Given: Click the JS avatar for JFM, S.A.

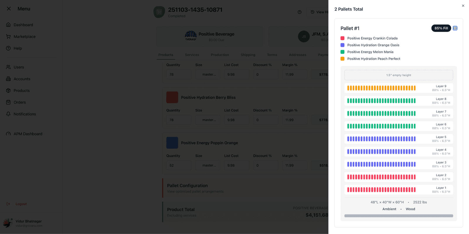Looking at the screenshot, I should coord(304,36).
